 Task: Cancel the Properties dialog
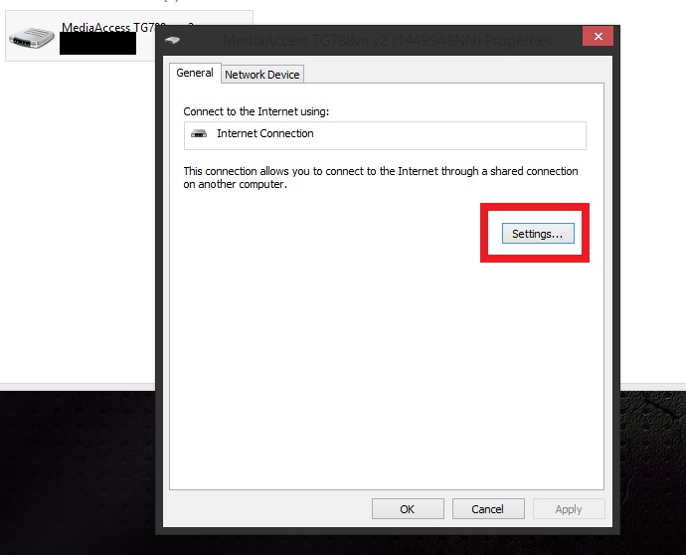[x=488, y=508]
